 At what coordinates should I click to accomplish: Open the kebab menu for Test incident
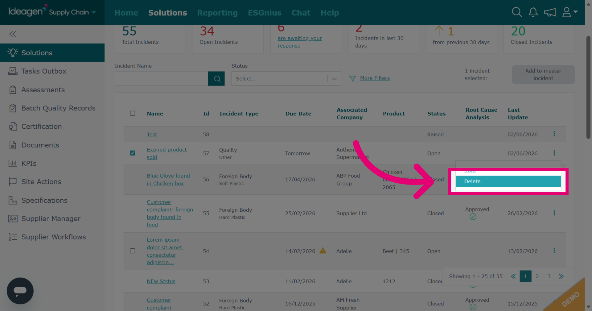pos(554,134)
